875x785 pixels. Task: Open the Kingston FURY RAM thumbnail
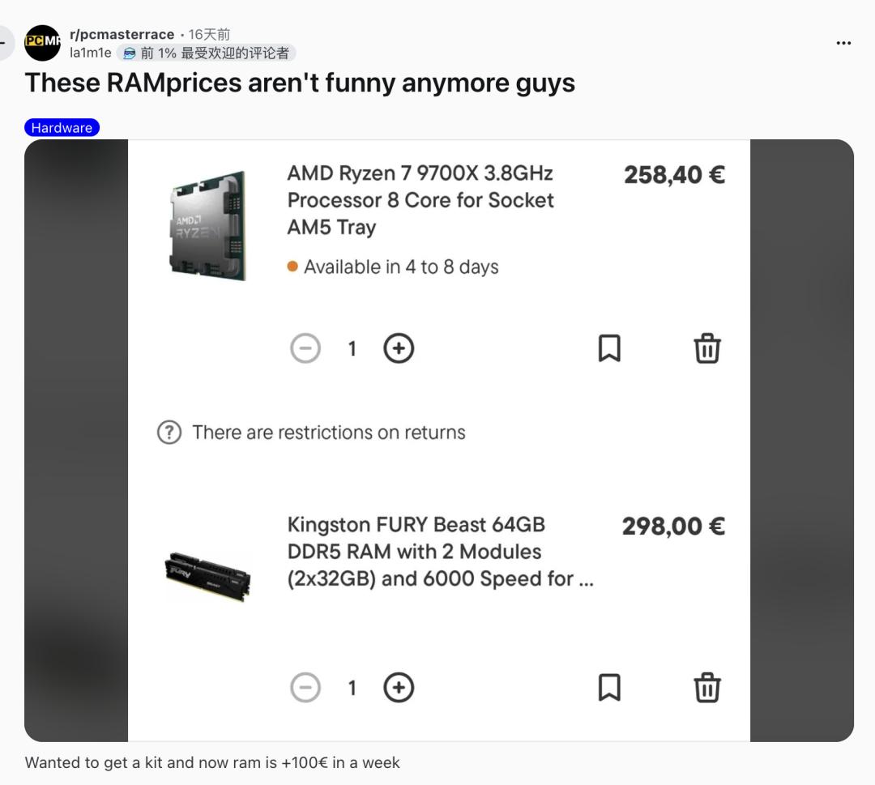click(207, 574)
